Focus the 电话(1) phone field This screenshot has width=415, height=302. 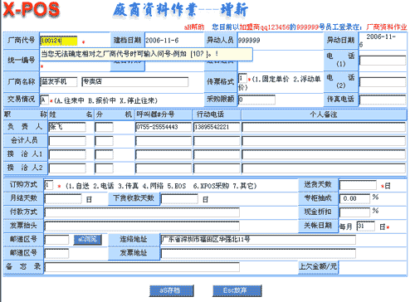pyautogui.click(x=383, y=61)
